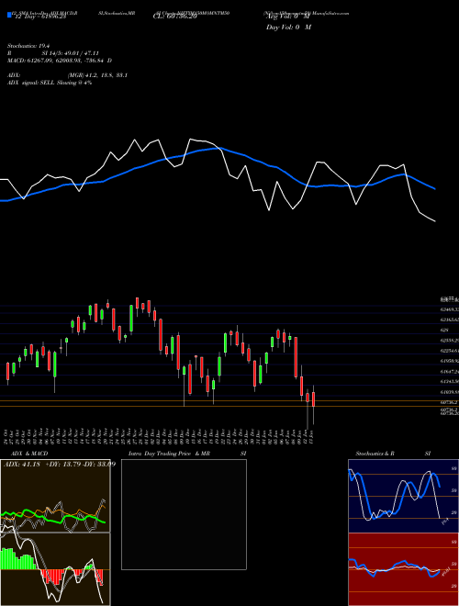
Task: Click the '62163.65' price axis label
Action: tap(450, 320)
